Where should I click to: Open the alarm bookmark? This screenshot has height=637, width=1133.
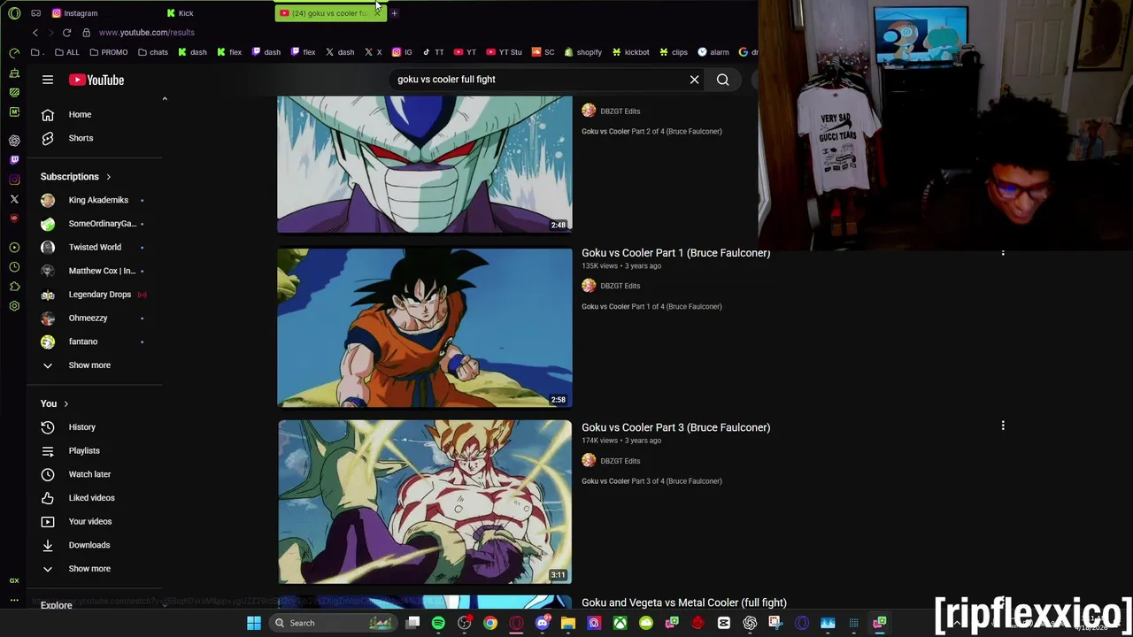pos(713,52)
